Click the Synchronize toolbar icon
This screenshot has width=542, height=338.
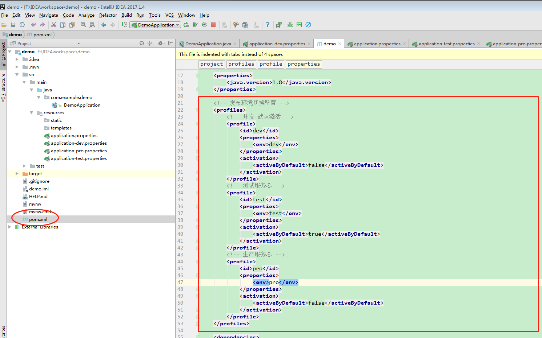[x=22, y=25]
